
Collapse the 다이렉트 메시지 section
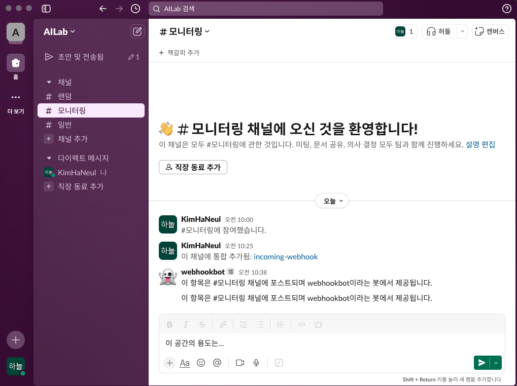click(x=49, y=158)
